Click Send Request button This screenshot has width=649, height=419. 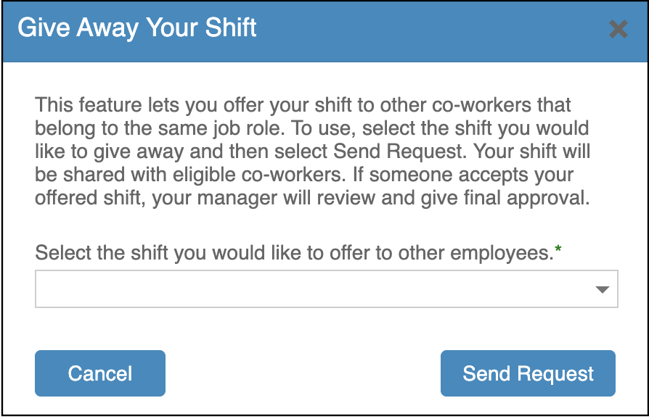point(528,373)
